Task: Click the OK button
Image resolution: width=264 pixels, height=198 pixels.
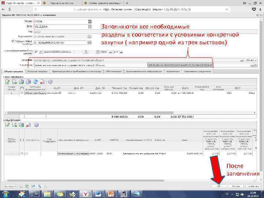Action: click(219, 186)
